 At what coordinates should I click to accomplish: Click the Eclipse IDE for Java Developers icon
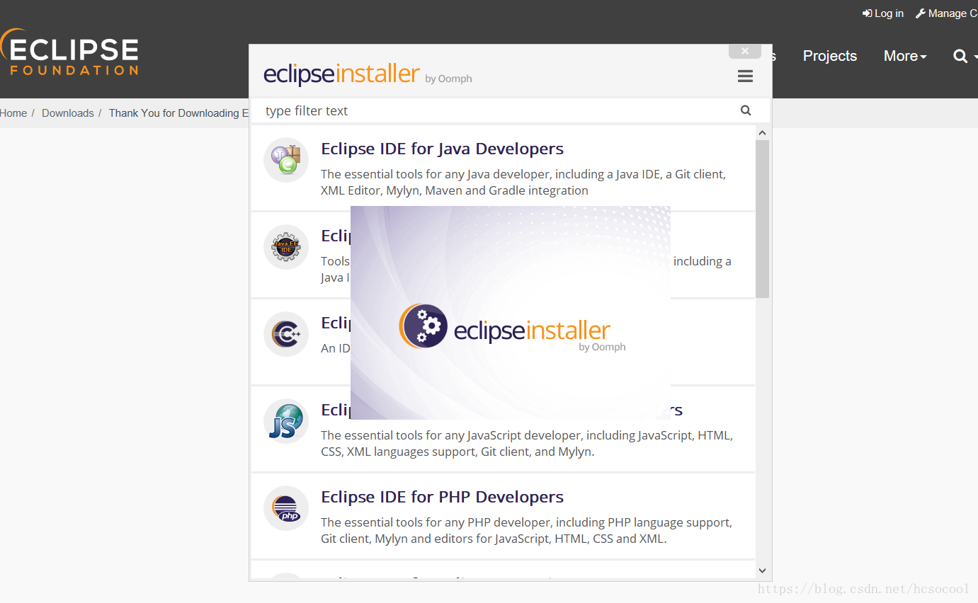286,160
